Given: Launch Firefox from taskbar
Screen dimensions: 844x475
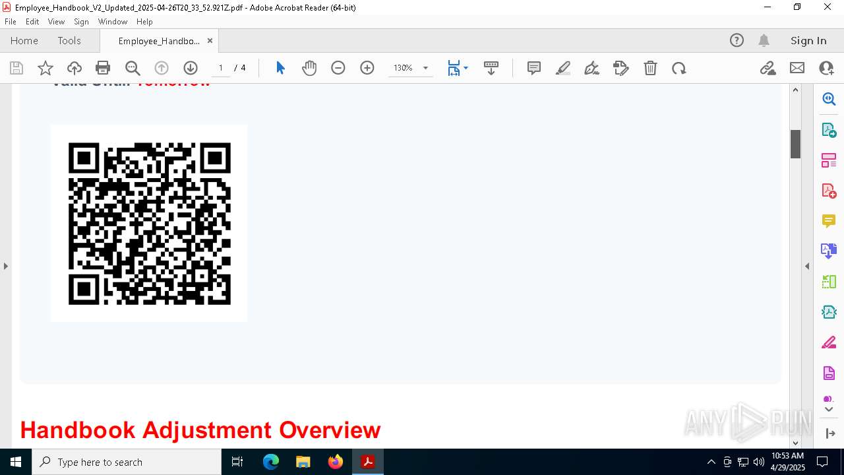Looking at the screenshot, I should point(336,462).
